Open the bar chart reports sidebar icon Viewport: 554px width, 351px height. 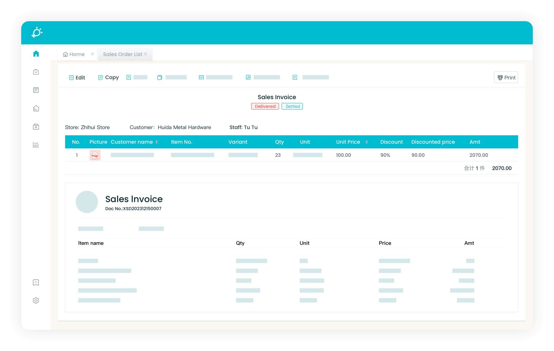click(36, 145)
